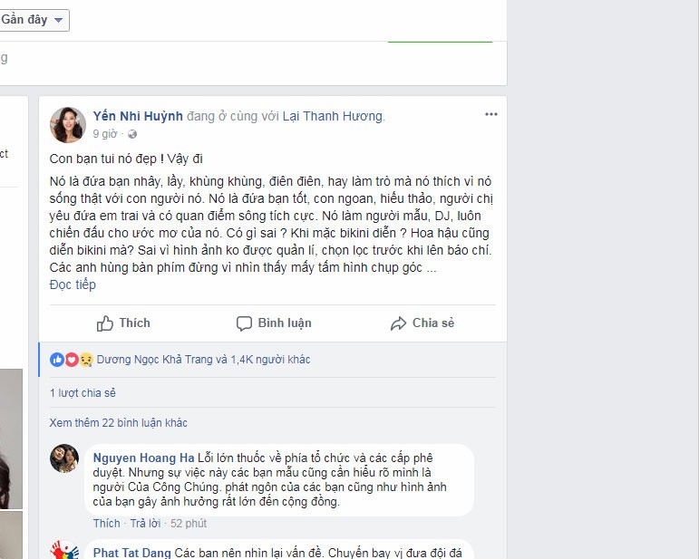
Task: Click the sad face reaction icon
Action: [86, 360]
